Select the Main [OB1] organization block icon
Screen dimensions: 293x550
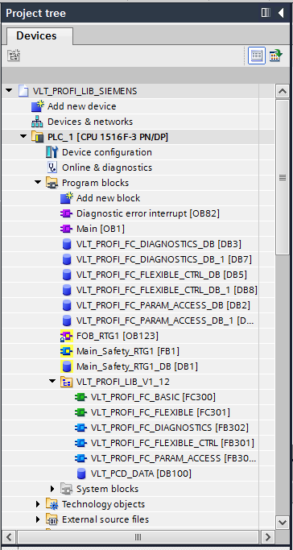66,229
